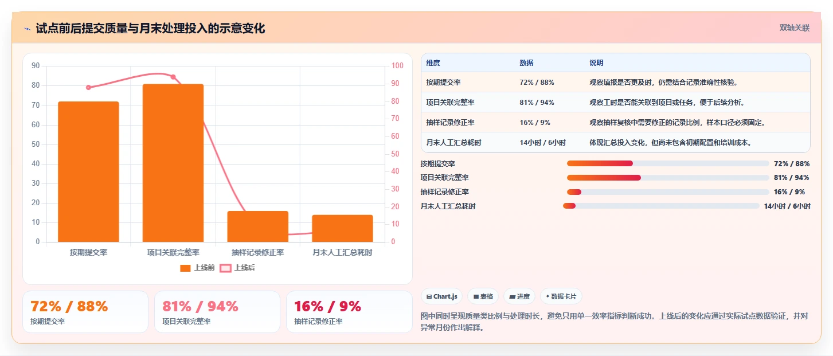Open the 72% / 88% 按期提交率 data card
Image resolution: width=833 pixels, height=356 pixels.
tap(85, 312)
